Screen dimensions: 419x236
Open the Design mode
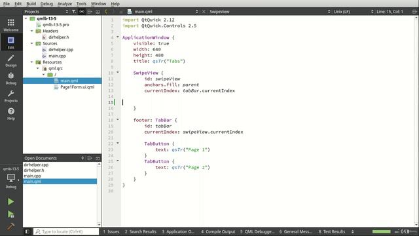tap(11, 61)
